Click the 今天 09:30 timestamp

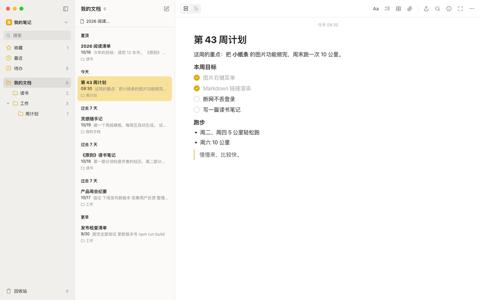coord(328,25)
